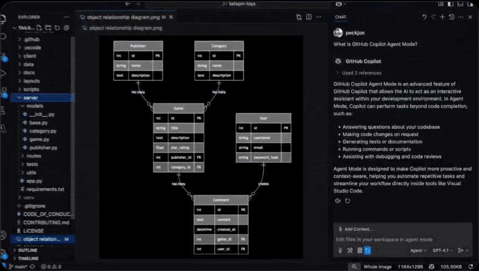Expand Used 2 references
The width and height of the screenshot is (479, 271).
click(359, 73)
